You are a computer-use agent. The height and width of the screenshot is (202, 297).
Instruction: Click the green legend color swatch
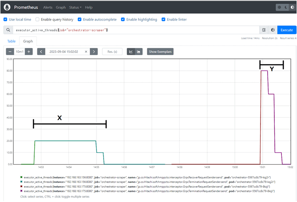(21, 177)
